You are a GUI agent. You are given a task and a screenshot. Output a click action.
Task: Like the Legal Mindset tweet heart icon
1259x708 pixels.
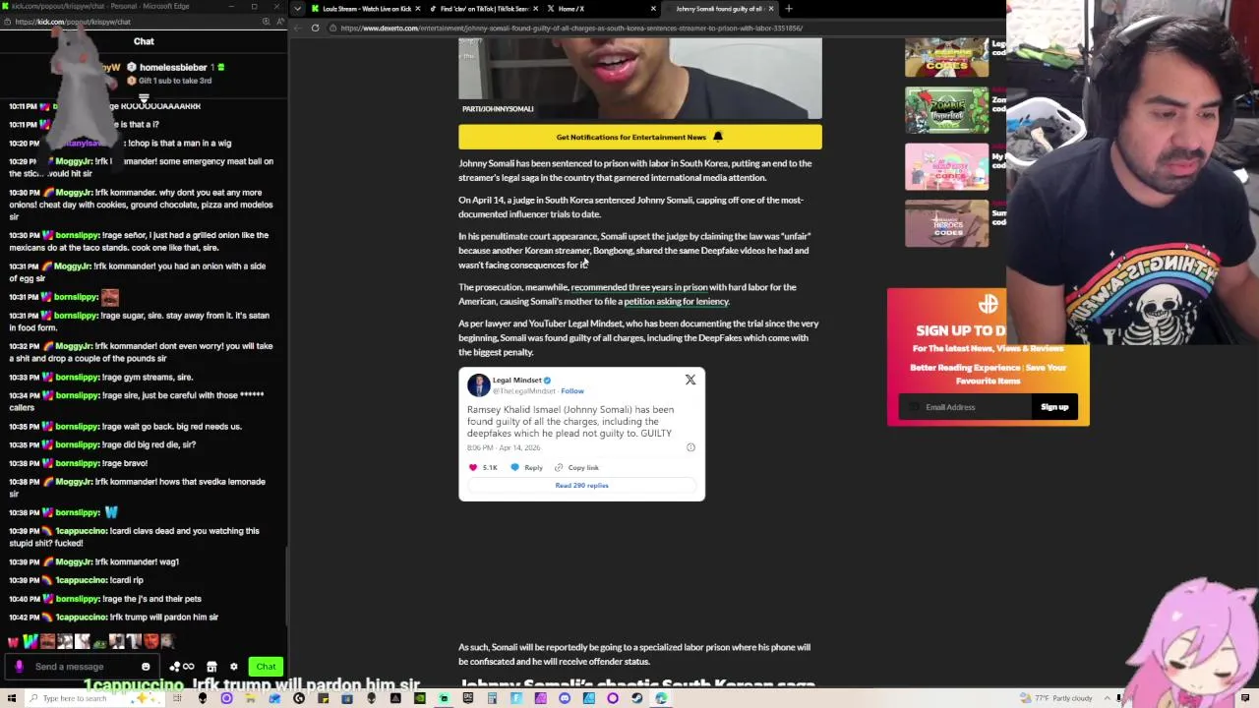point(473,468)
